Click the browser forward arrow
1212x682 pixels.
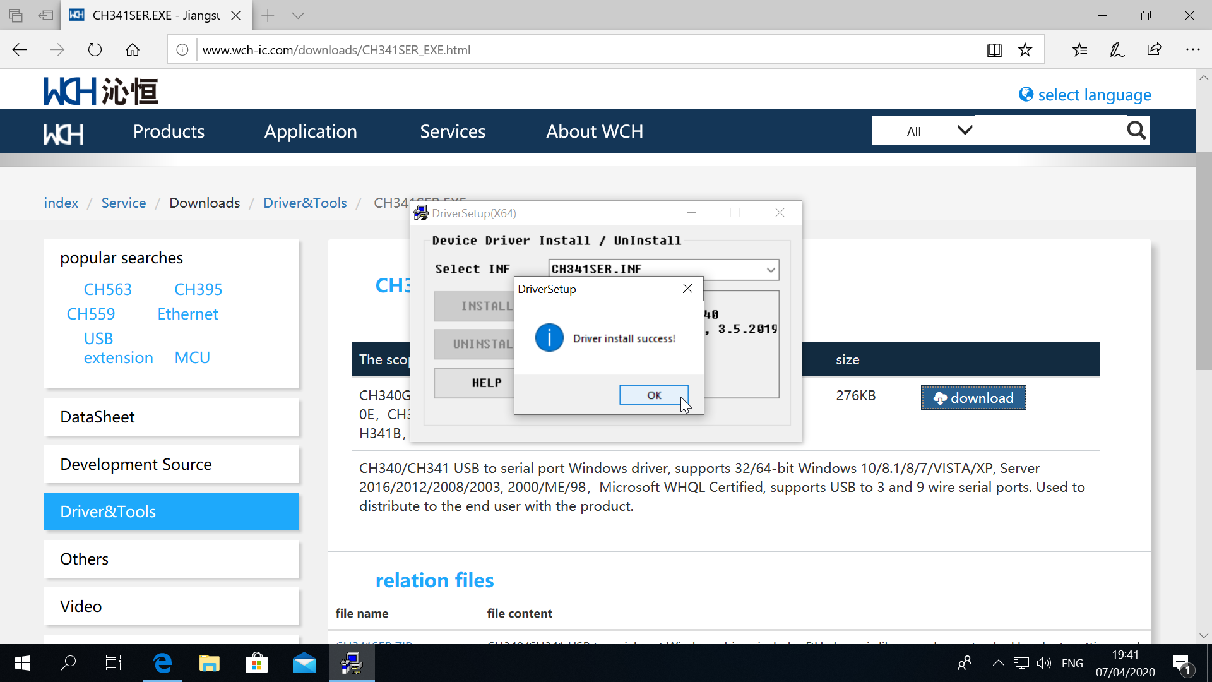[57, 50]
